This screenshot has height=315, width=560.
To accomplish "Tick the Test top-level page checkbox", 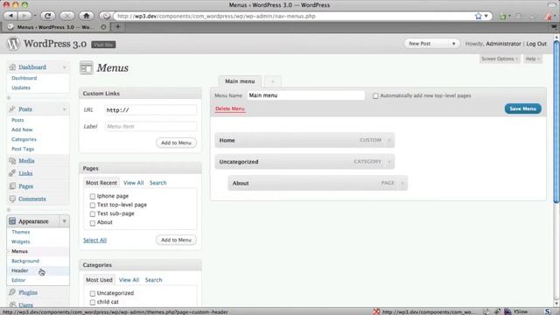I will tap(93, 205).
